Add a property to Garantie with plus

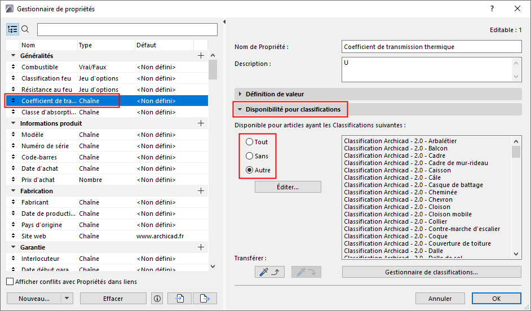pos(201,247)
